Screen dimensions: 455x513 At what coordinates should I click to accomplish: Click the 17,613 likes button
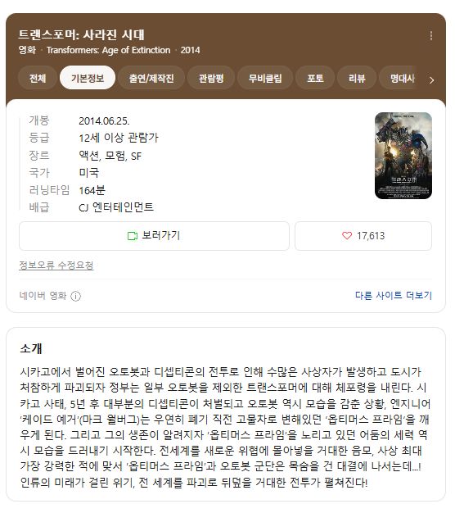(x=363, y=236)
